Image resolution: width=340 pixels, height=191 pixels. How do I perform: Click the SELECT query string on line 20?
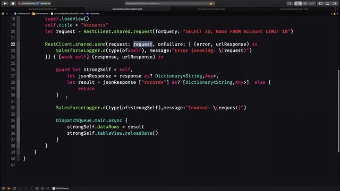coord(236,31)
